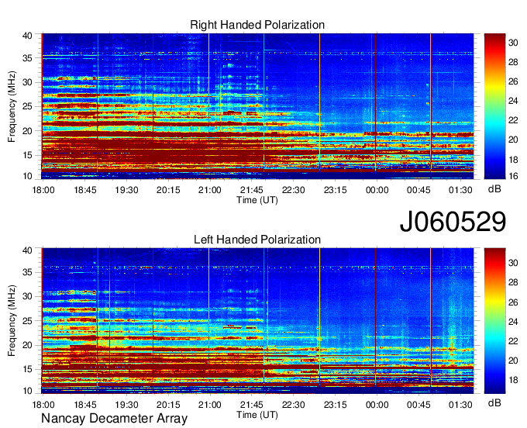Click the 23:15 time tick on left-handed plot
Screen dimensions: 527x428
point(335,405)
